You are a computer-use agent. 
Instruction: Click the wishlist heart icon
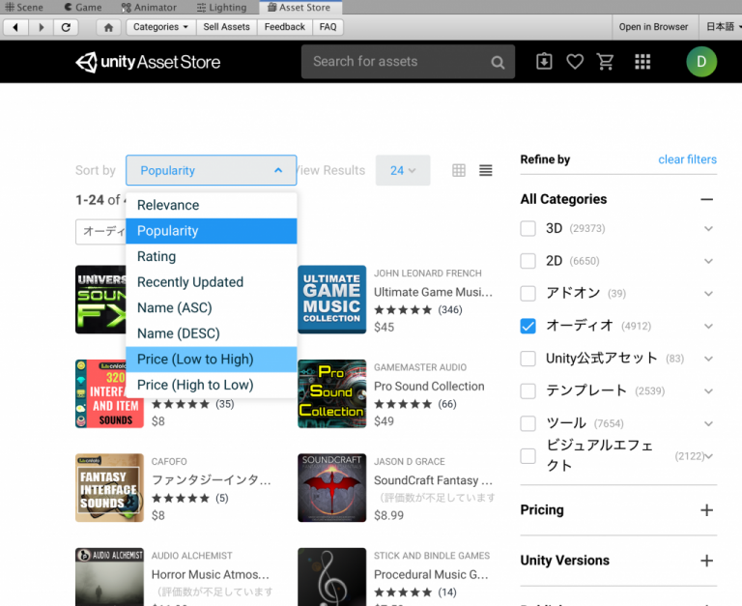(x=575, y=62)
